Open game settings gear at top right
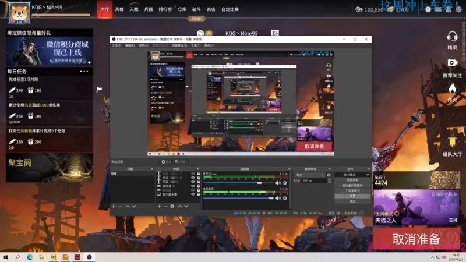This screenshot has height=262, width=466. click(458, 9)
